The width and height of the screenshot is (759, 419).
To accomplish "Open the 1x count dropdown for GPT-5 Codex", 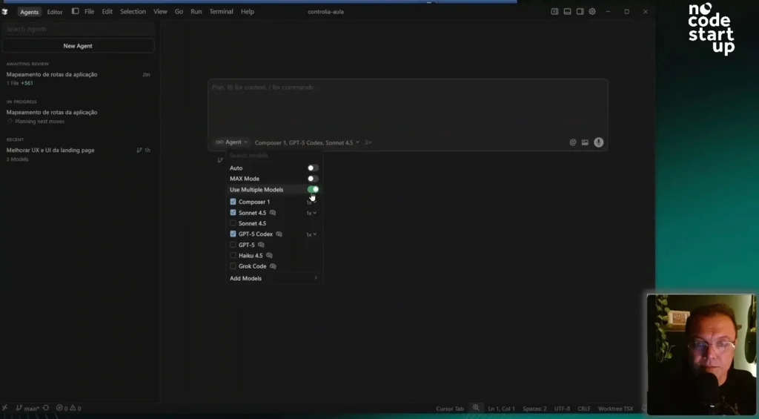I will coord(312,234).
